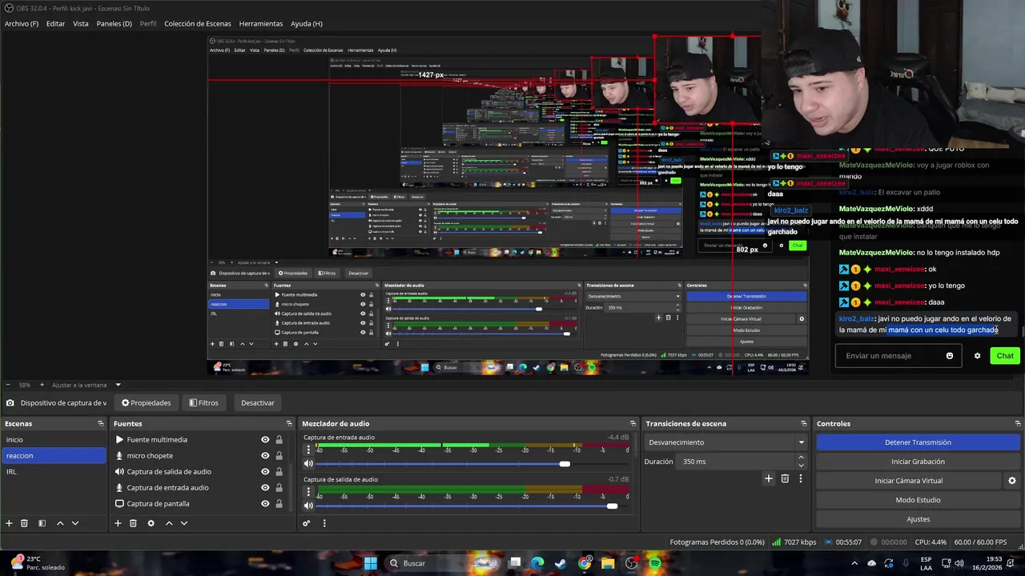Undock the Controles panel

click(x=1016, y=423)
